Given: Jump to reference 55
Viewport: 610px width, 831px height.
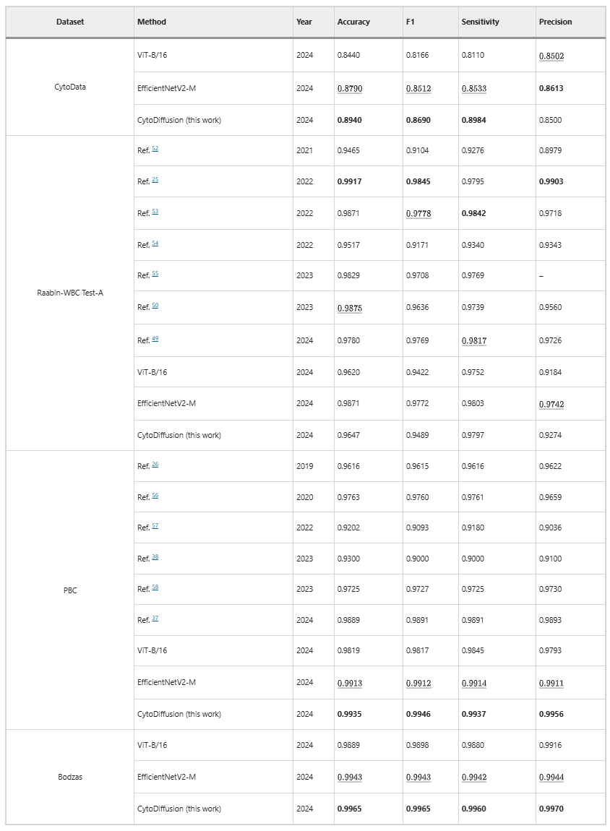Looking at the screenshot, I should click(x=155, y=275).
